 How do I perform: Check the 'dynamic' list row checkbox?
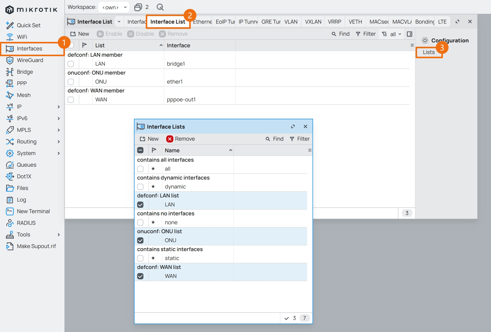pos(140,187)
